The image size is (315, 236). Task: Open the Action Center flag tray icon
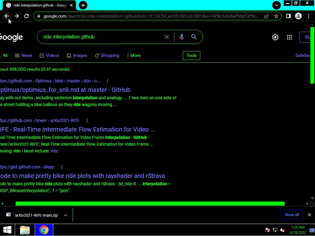click(267, 230)
